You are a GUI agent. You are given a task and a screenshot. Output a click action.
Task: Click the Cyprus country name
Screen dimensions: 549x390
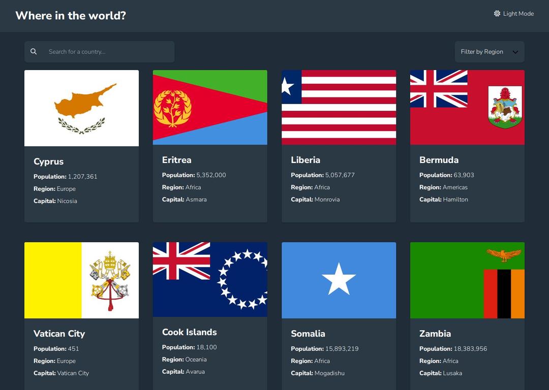48,161
